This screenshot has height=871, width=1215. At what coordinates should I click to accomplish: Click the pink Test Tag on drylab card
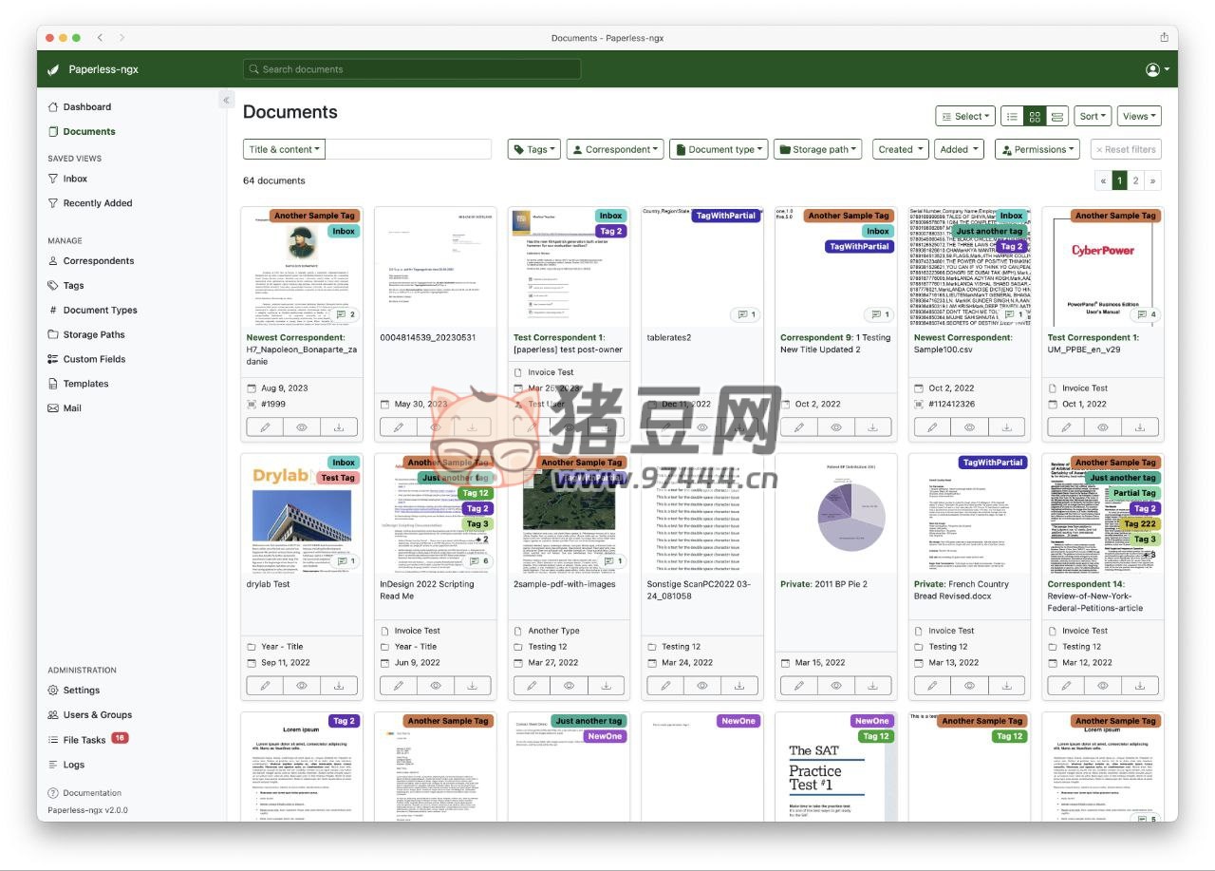pos(337,478)
